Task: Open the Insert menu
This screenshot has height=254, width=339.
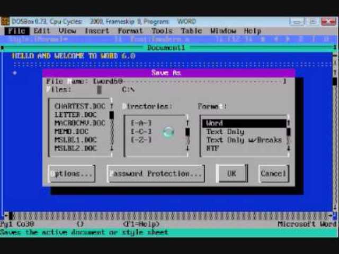Action: pyautogui.click(x=97, y=31)
